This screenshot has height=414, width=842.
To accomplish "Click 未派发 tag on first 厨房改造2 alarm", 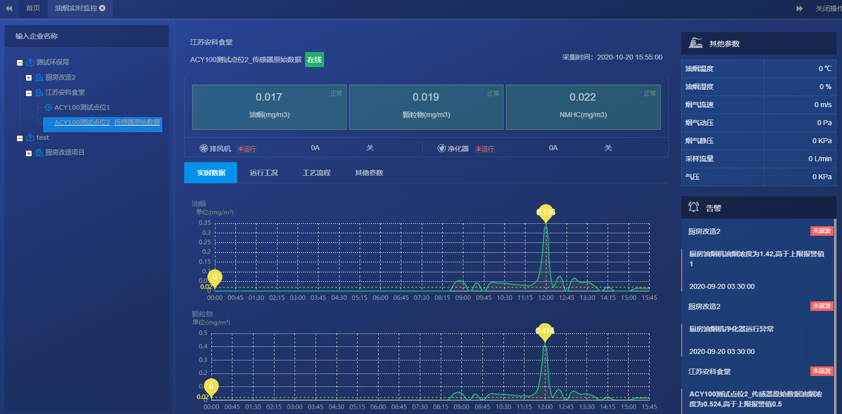I will (x=822, y=231).
